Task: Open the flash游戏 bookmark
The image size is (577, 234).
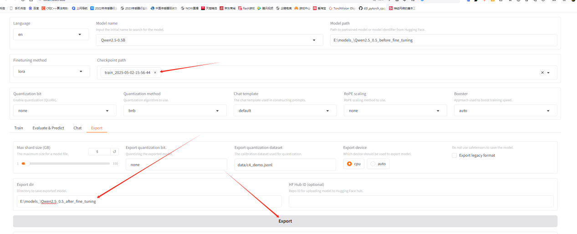Action: tap(246, 8)
